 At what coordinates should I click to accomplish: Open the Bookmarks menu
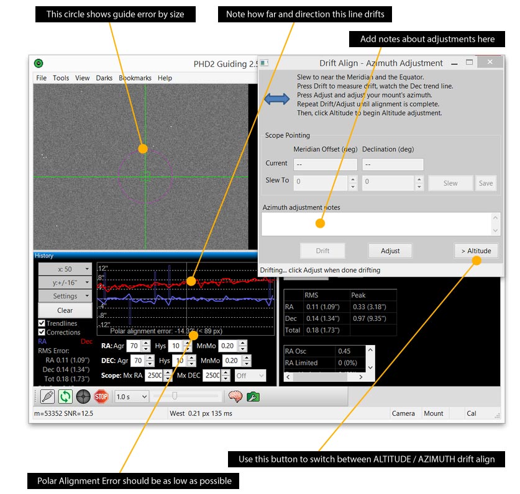(135, 78)
